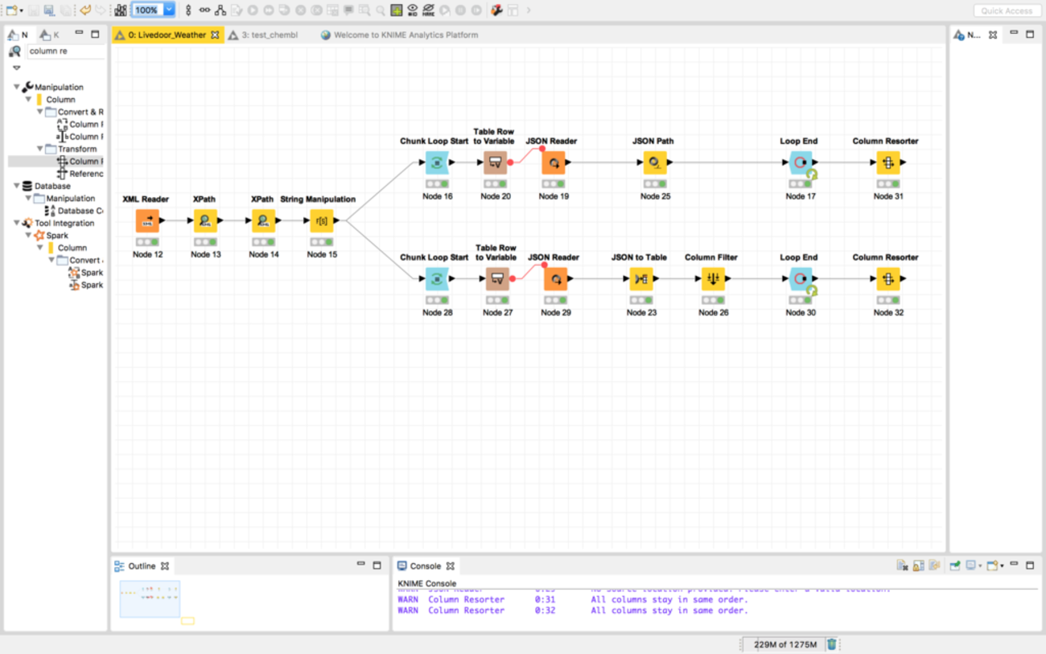Image resolution: width=1046 pixels, height=654 pixels.
Task: Click the JSON Path node icon
Action: (x=654, y=163)
